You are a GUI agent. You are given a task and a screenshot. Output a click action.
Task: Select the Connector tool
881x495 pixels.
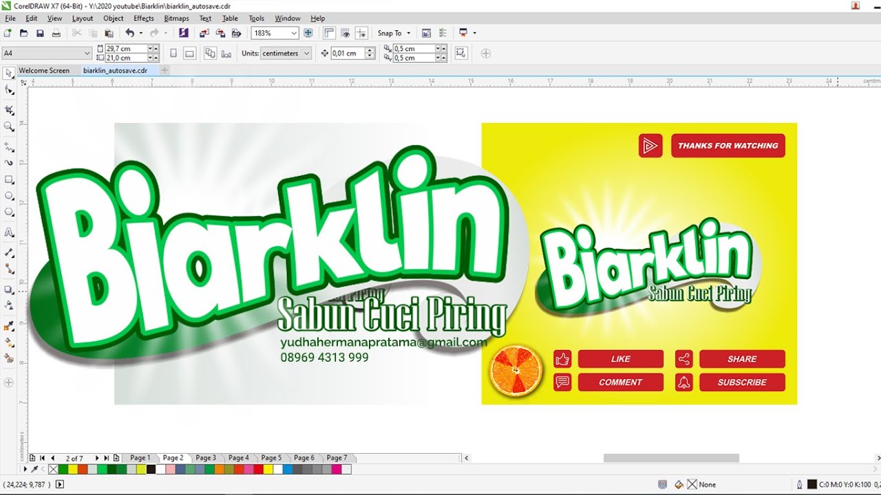tap(9, 269)
